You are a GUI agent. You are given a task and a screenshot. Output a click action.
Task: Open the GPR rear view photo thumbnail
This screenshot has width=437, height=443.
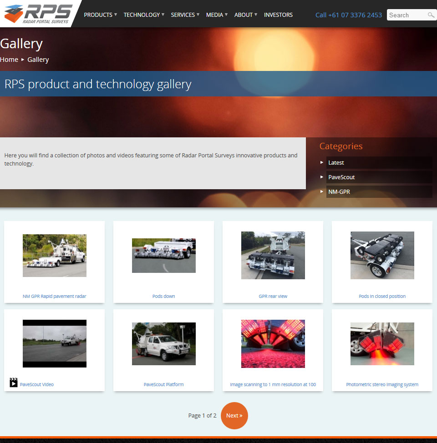click(x=273, y=256)
